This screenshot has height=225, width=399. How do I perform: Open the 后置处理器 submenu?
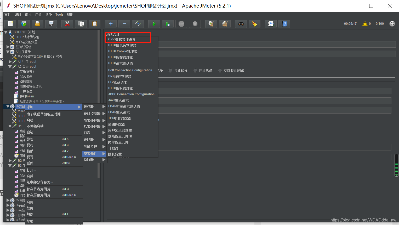[x=94, y=127]
